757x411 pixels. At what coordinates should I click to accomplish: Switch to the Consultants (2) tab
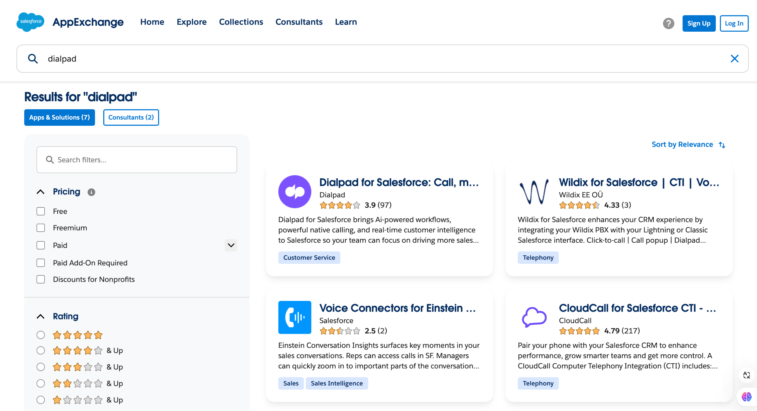point(131,117)
